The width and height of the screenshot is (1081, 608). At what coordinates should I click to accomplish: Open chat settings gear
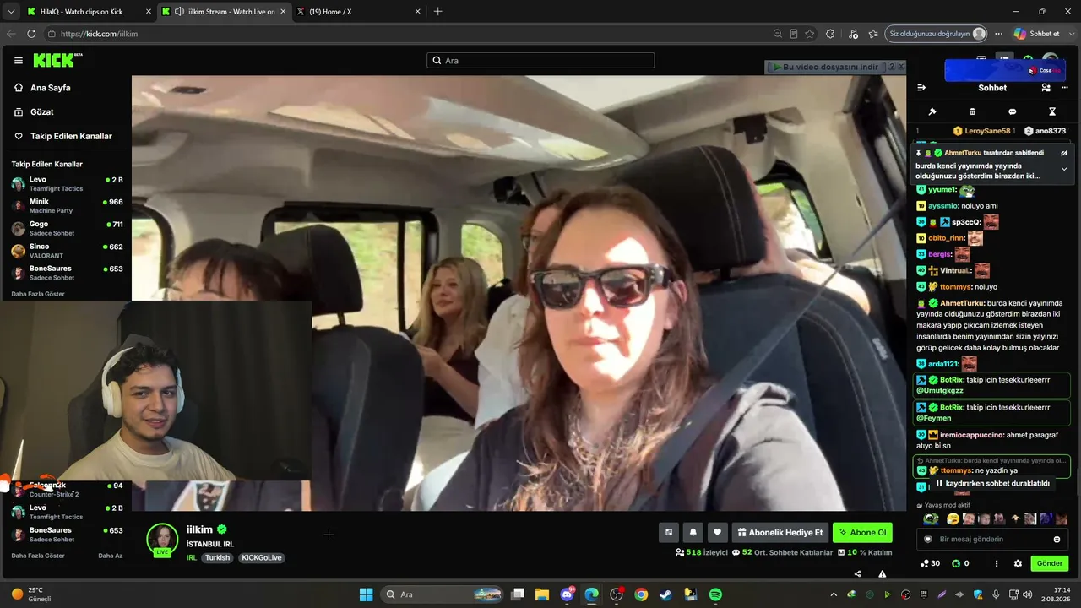pyautogui.click(x=1018, y=563)
